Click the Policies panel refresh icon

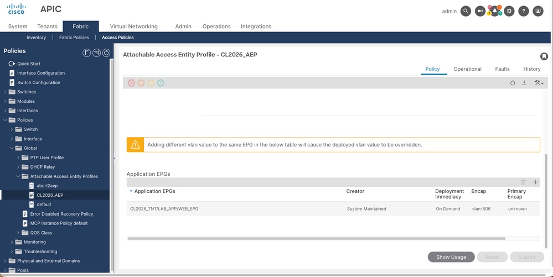[106, 53]
